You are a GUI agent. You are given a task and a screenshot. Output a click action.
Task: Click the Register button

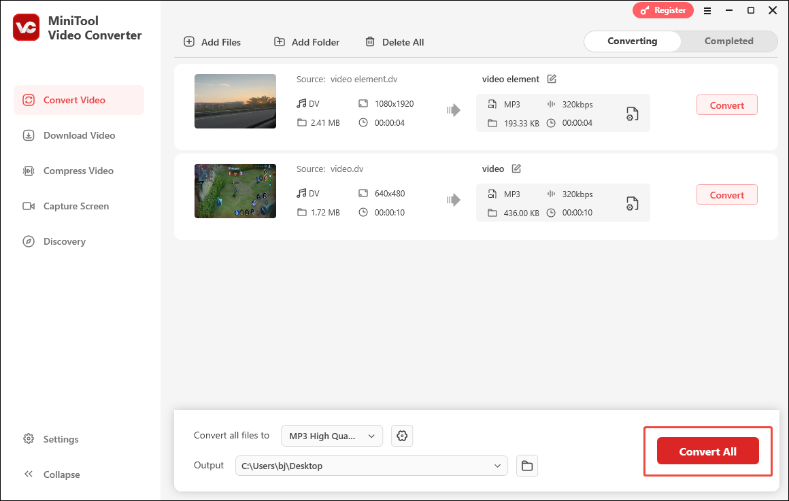pyautogui.click(x=662, y=10)
